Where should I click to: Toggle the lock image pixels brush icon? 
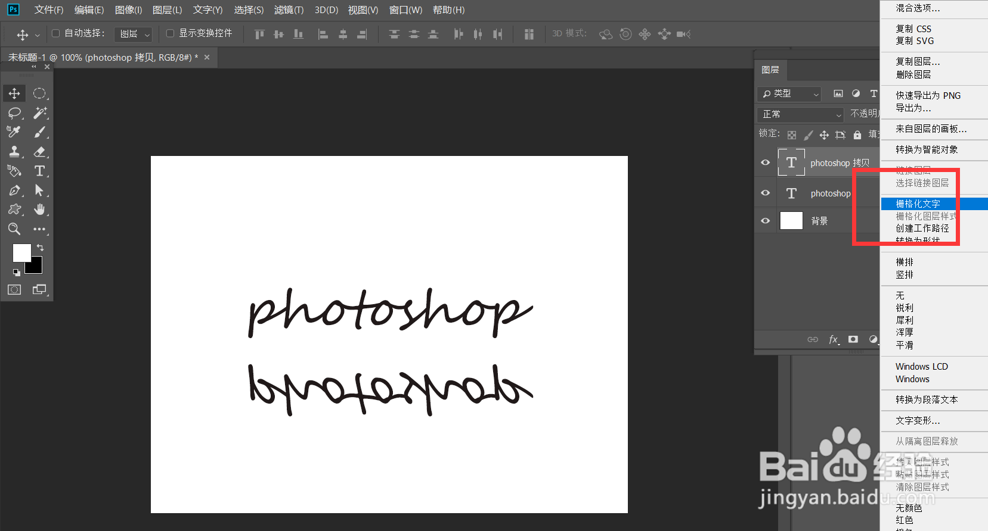[x=808, y=135]
